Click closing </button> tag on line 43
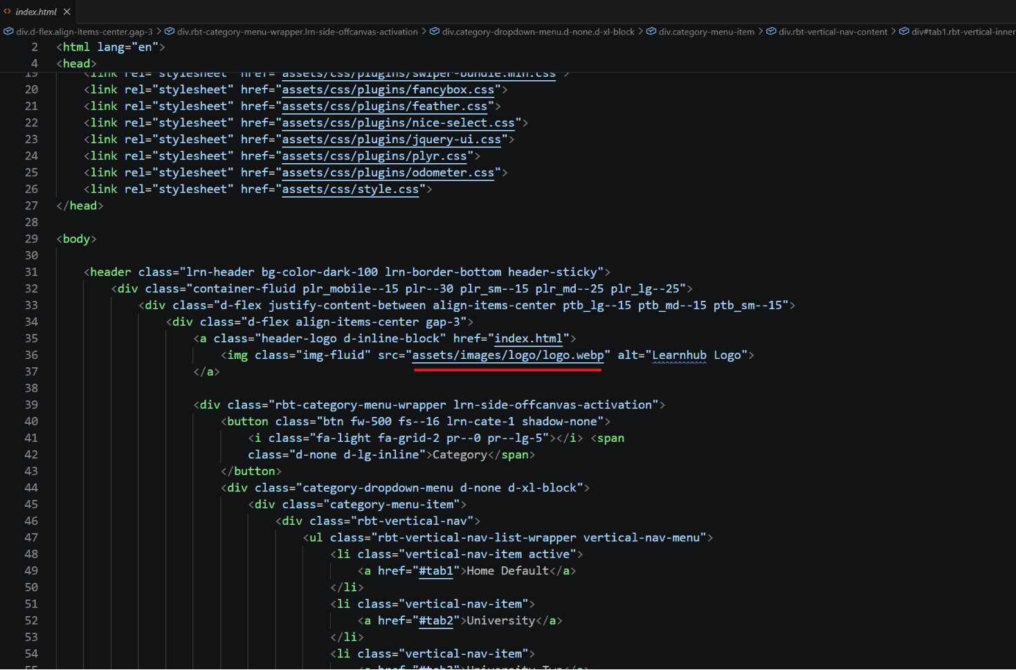Screen dimensions: 1016x670 point(251,472)
